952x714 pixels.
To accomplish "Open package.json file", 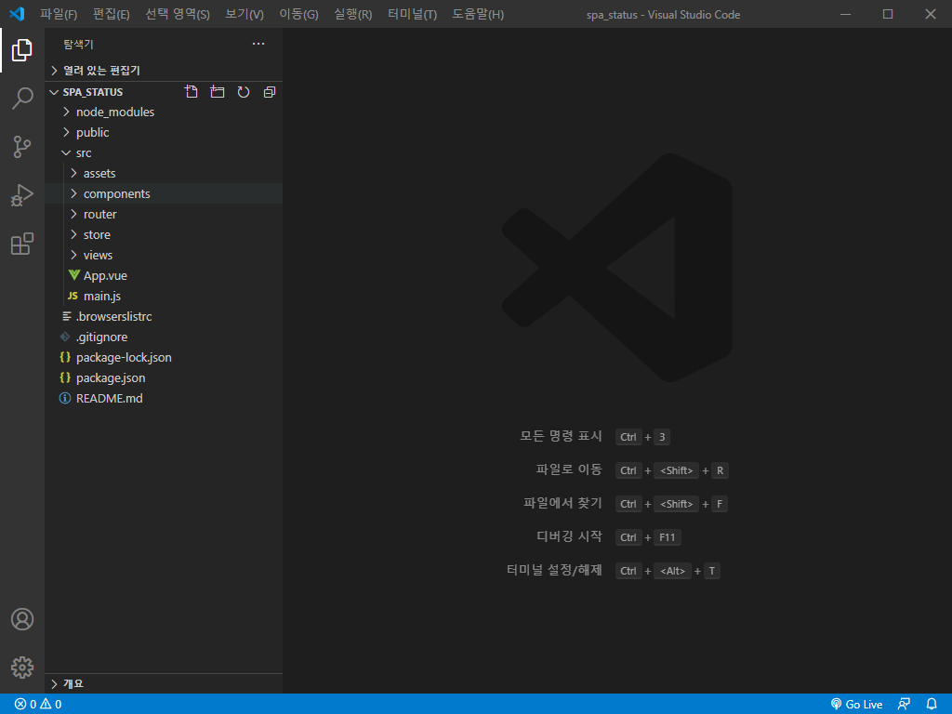I will (164, 377).
